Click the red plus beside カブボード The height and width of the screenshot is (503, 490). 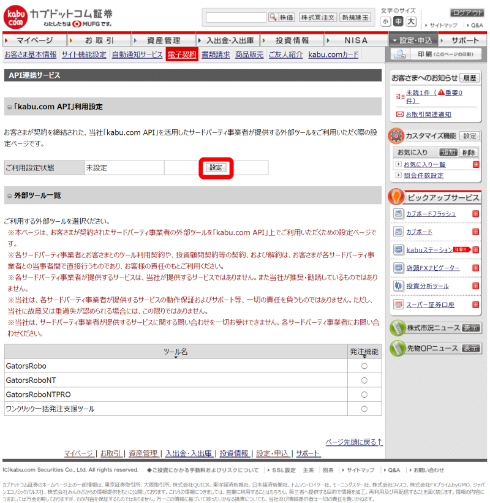click(x=476, y=232)
